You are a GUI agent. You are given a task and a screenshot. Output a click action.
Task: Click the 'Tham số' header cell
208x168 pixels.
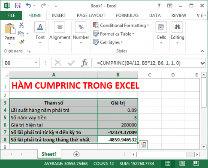(54, 102)
